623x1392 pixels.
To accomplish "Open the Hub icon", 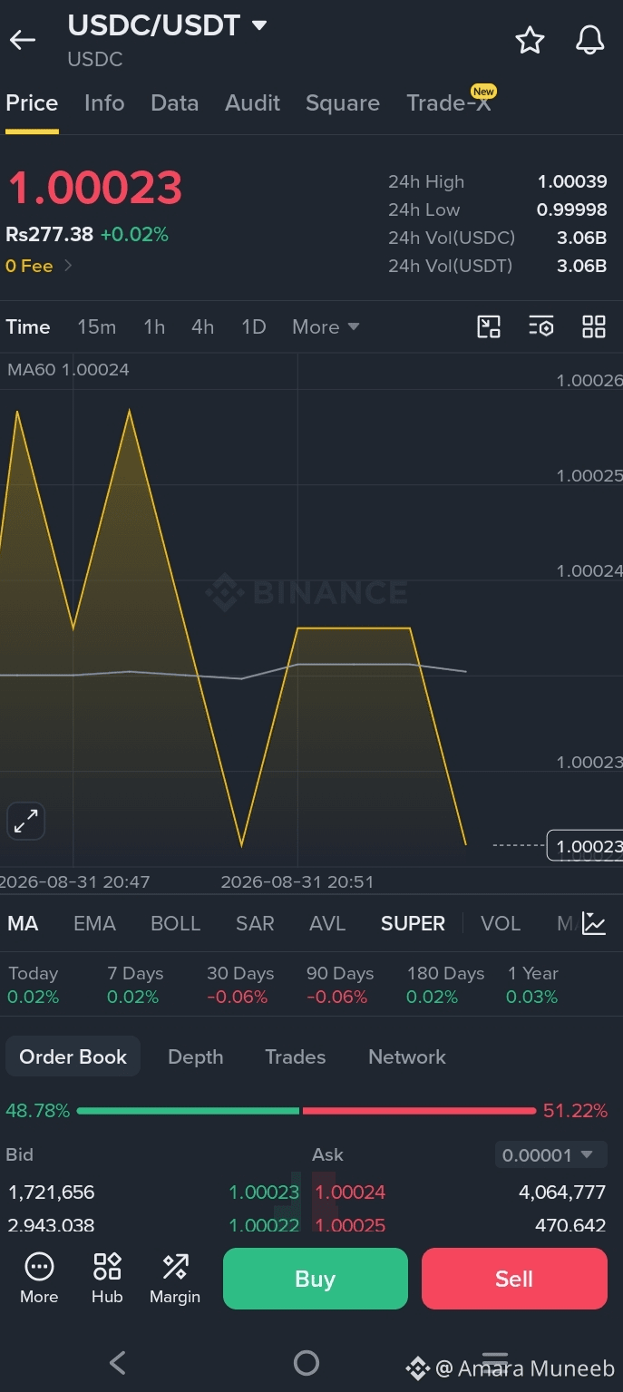I will click(x=107, y=1279).
